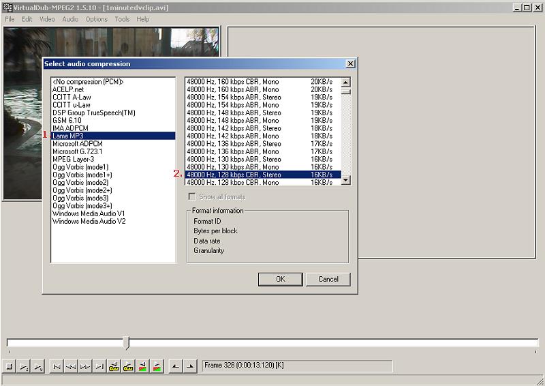Select 48000 Hz, 128 kbps CBR, Mono
This screenshot has height=386, width=545.
pyautogui.click(x=263, y=182)
